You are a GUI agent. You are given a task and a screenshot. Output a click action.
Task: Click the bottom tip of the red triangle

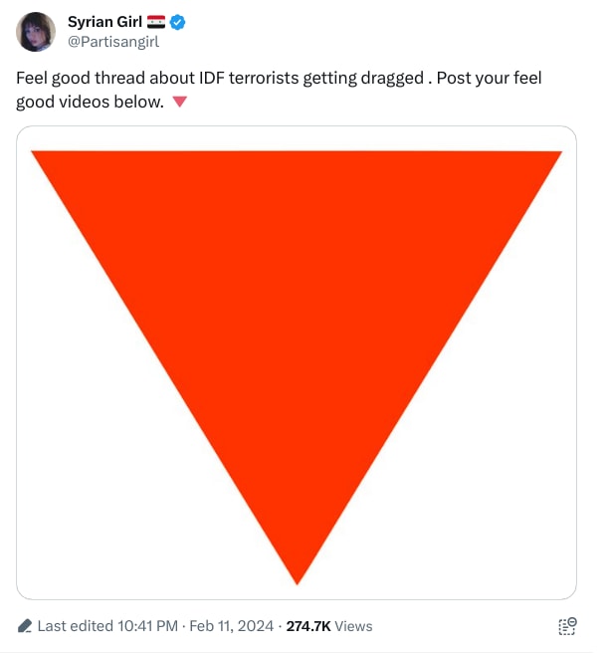point(297,581)
